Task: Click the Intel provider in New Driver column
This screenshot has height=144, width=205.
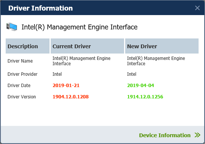Action: point(132,74)
